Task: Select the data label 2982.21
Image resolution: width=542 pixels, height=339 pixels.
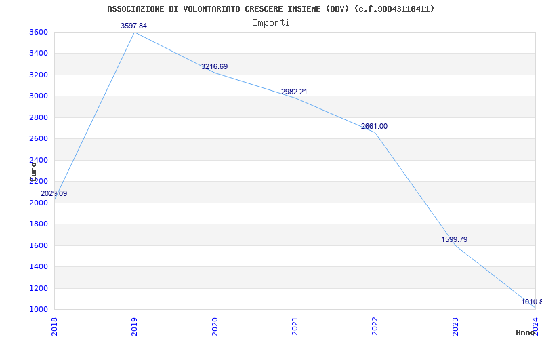Action: tap(294, 92)
